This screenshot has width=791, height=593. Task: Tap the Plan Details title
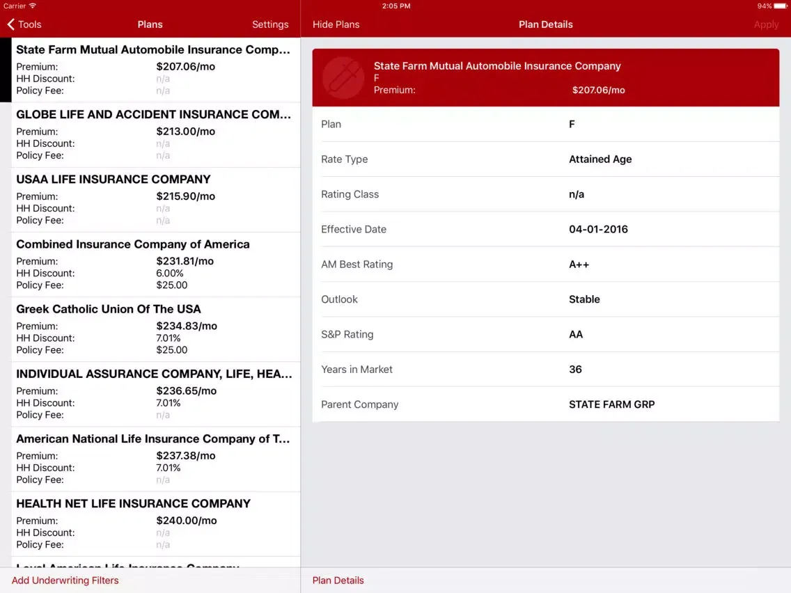click(545, 24)
